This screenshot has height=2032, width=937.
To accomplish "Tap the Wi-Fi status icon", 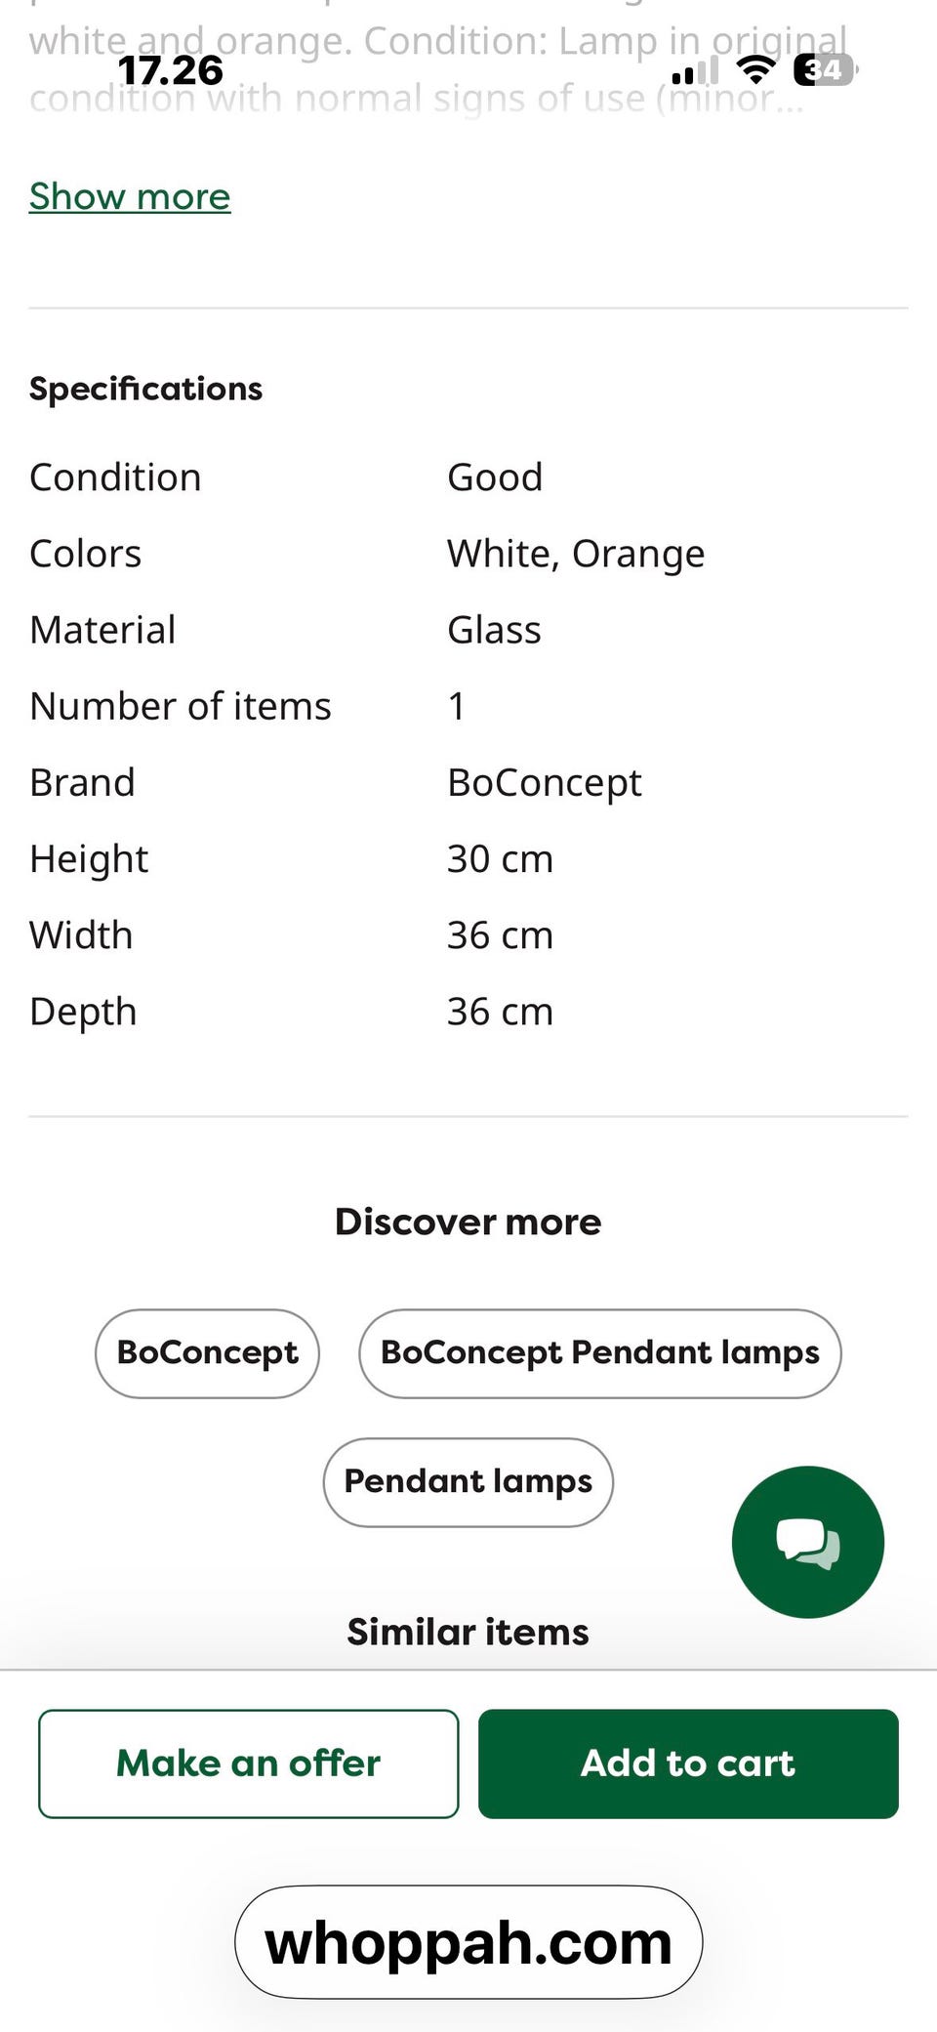I will tap(754, 69).
